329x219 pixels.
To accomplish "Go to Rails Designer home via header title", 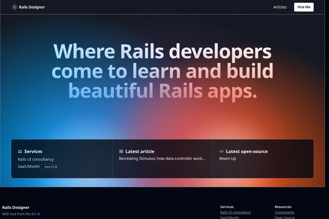I will click(32, 7).
